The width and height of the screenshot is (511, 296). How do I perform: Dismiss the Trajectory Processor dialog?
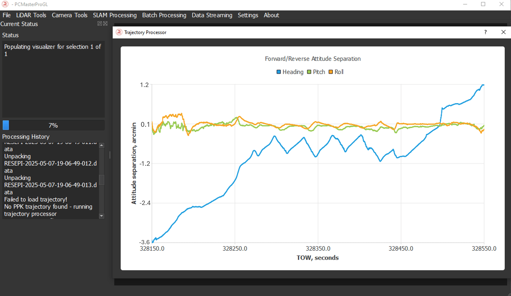coord(503,32)
